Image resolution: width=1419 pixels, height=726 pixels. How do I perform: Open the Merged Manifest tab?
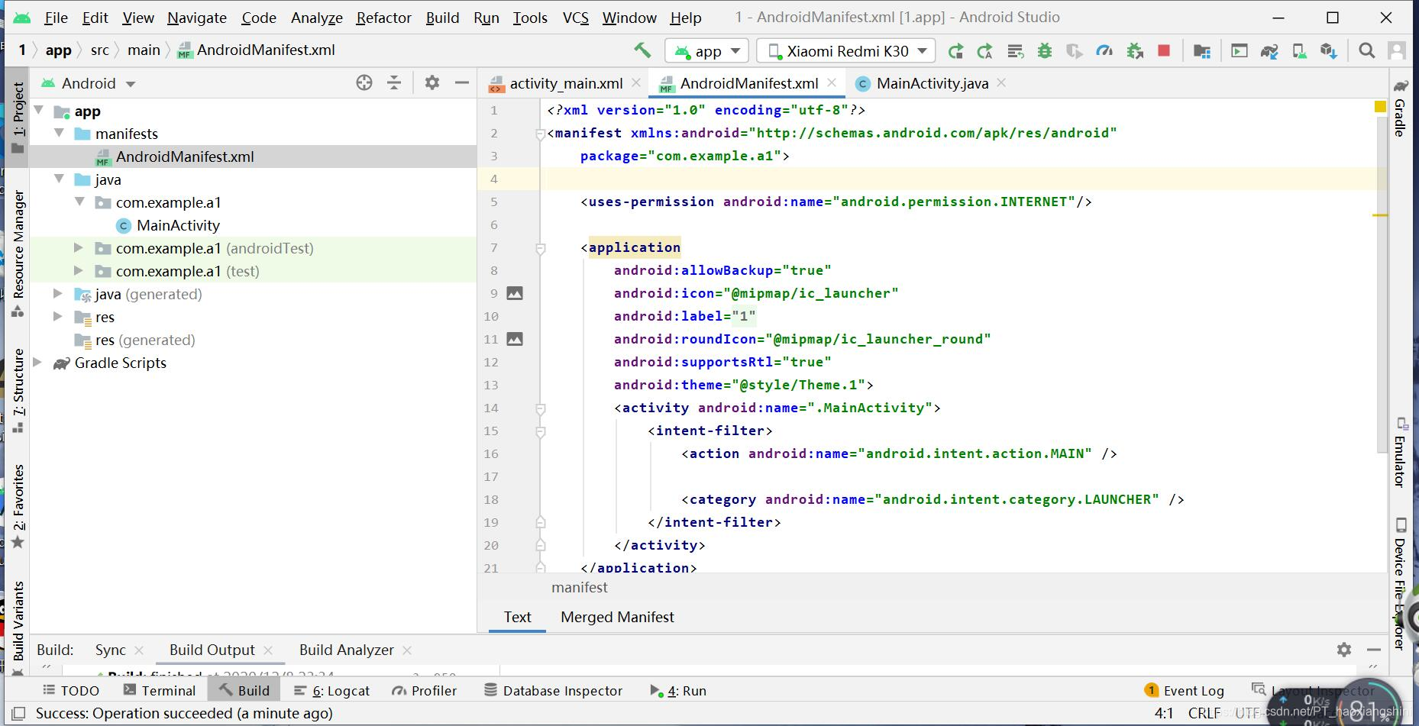617,617
